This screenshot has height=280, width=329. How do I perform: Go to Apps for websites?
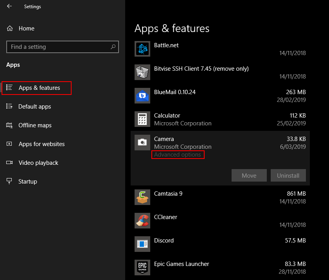41,144
